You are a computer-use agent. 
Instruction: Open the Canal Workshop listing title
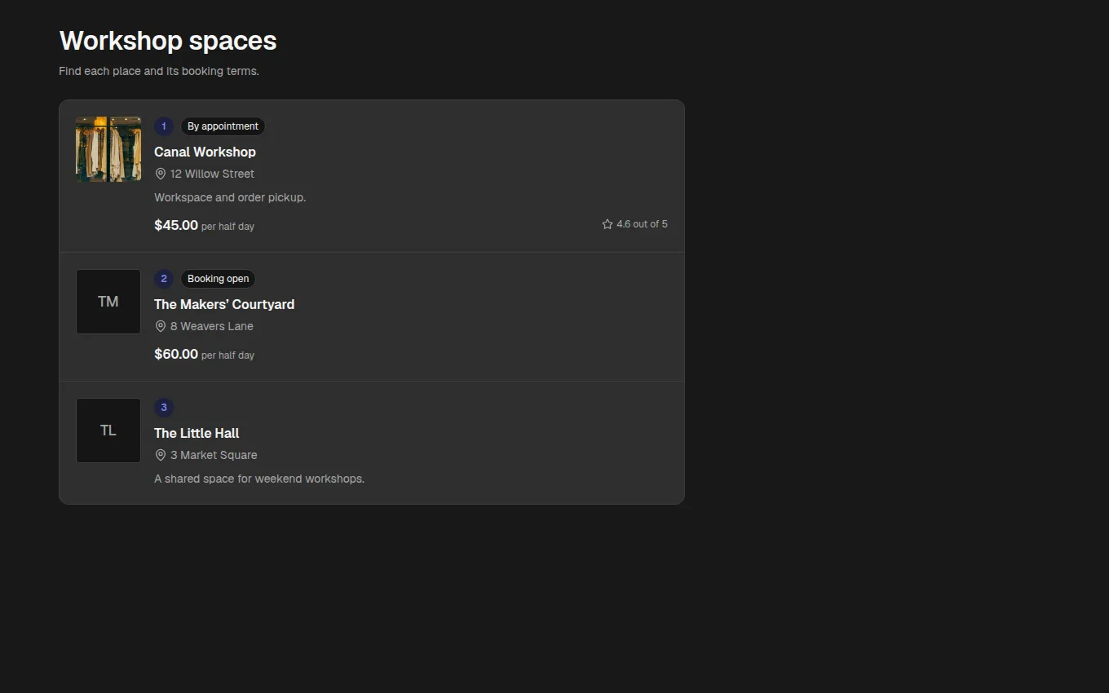[x=205, y=152]
